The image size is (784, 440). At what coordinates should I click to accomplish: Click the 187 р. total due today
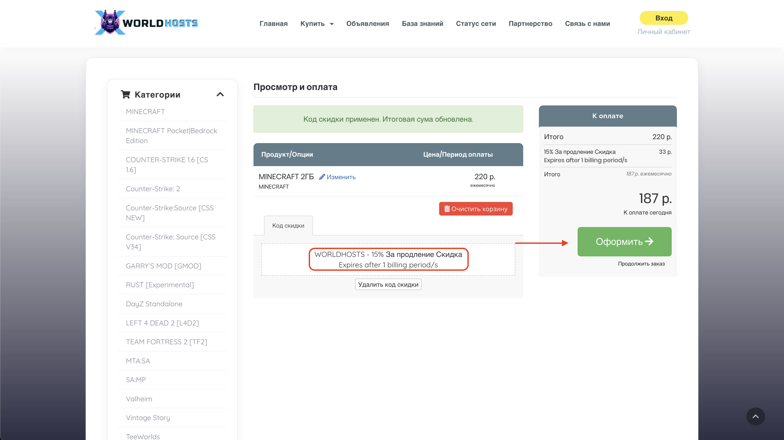(x=655, y=199)
